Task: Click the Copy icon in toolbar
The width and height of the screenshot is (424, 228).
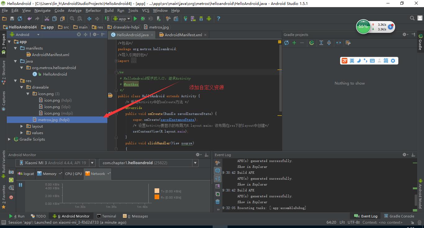Action: (x=55, y=19)
